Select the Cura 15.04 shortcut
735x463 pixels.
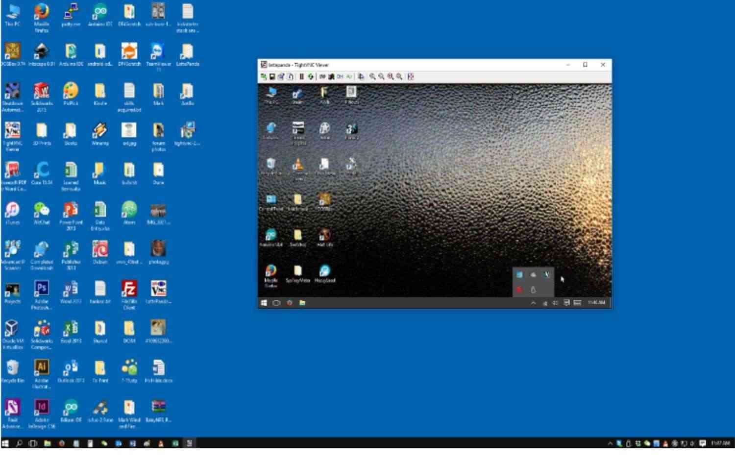[42, 173]
